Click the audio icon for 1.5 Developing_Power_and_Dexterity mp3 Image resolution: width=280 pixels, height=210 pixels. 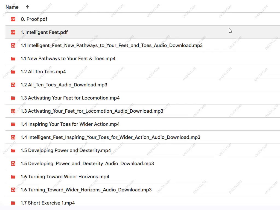click(x=13, y=164)
